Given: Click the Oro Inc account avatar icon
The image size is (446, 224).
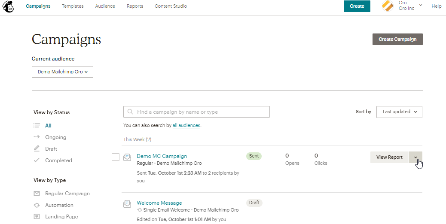Looking at the screenshot, I should (388, 6).
